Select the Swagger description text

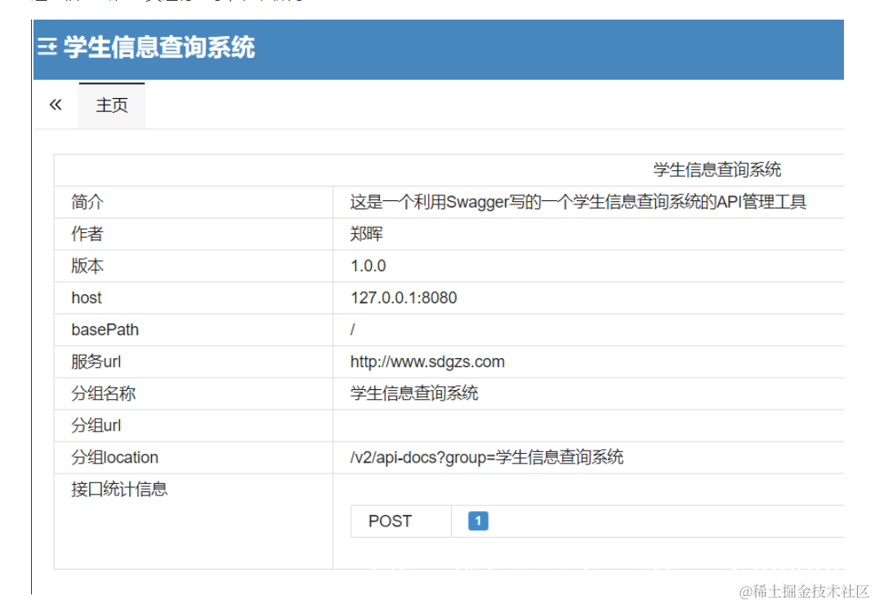578,202
